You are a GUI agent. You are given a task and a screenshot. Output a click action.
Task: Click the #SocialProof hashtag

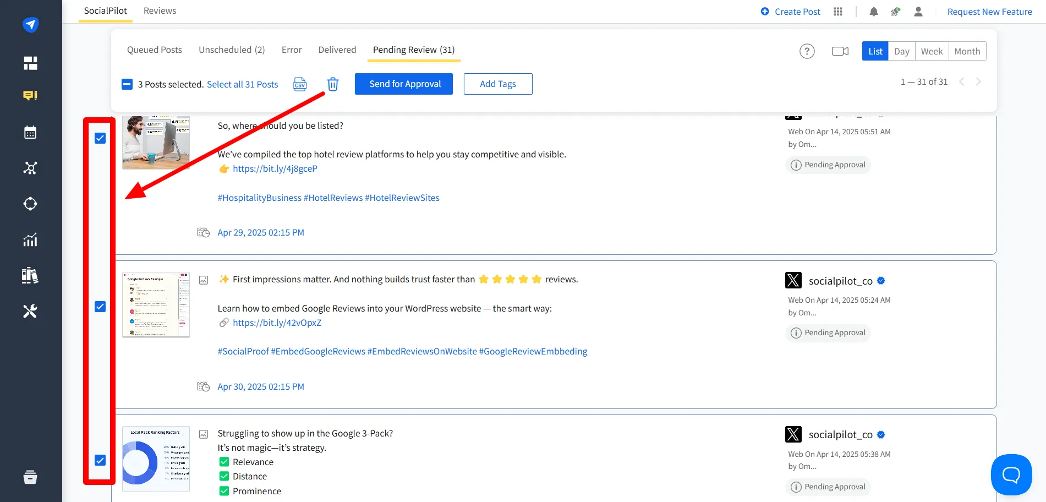click(x=243, y=351)
